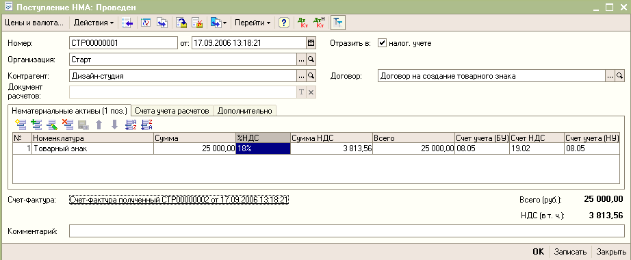
Task: Click the cancel posting icon with red cross
Action: [x=197, y=23]
